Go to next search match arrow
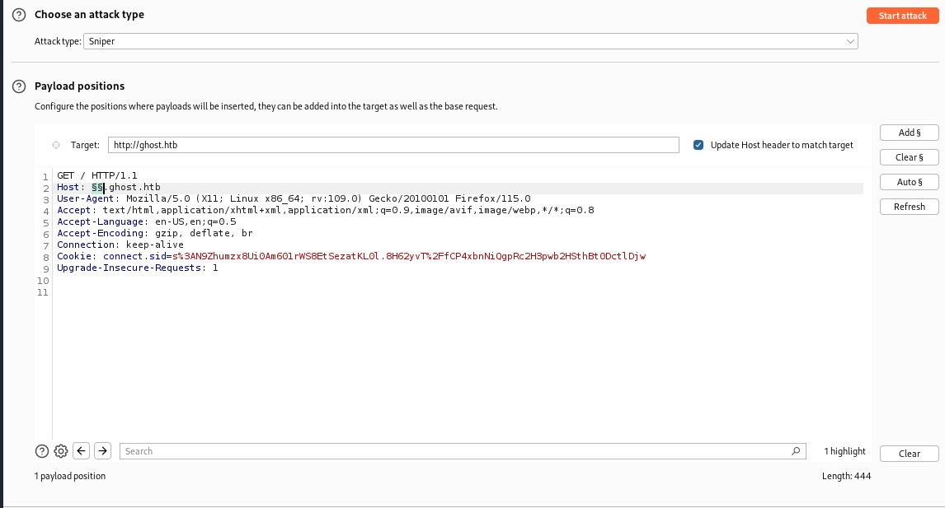 tap(102, 451)
